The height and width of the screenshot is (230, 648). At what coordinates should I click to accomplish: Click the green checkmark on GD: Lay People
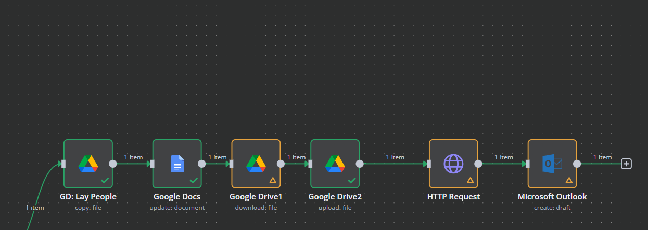(x=105, y=180)
